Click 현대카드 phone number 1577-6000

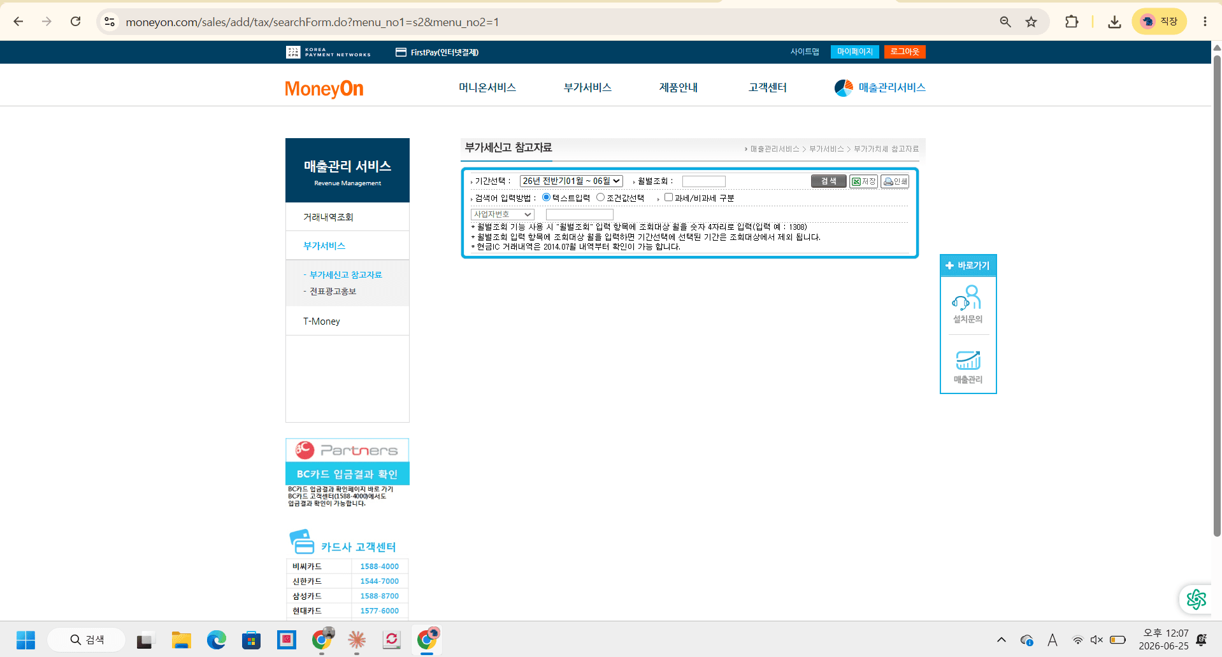point(379,611)
